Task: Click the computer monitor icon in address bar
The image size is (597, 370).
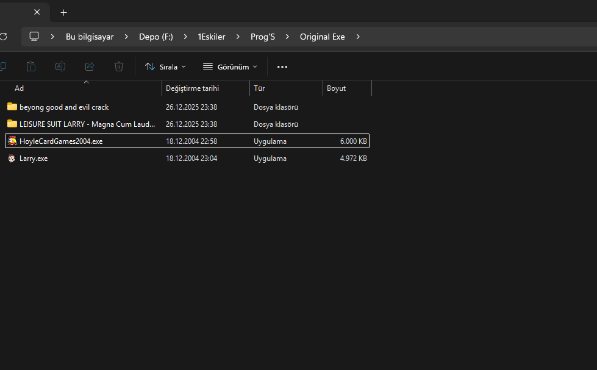Action: 34,37
